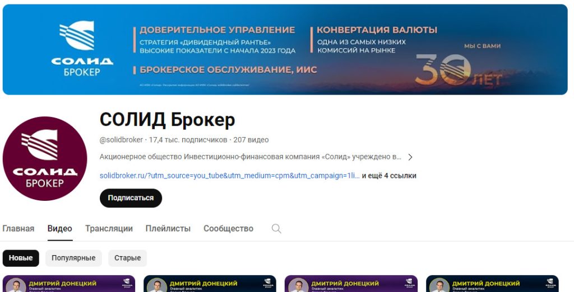Image resolution: width=574 pixels, height=292 pixels.
Task: Switch sorting to Старые
Action: click(127, 258)
